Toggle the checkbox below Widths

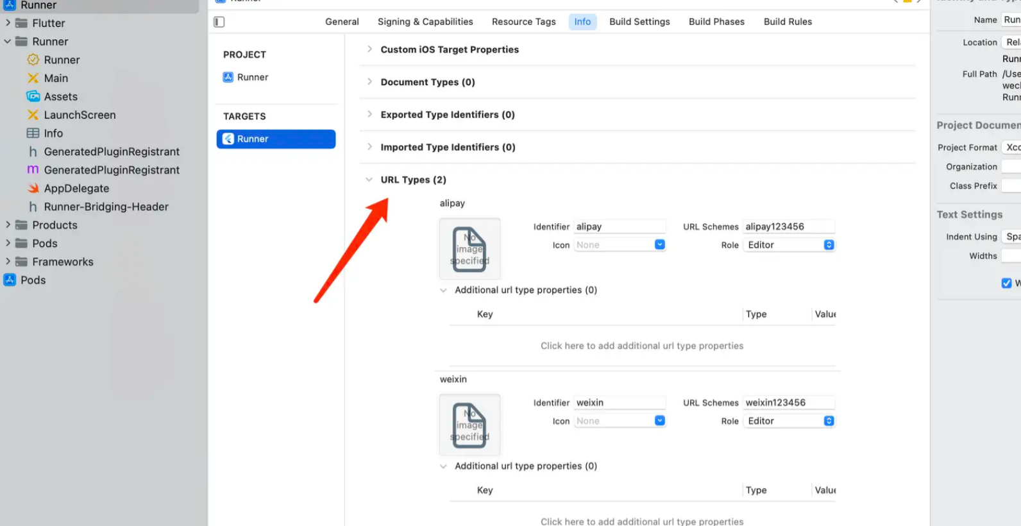[1006, 283]
